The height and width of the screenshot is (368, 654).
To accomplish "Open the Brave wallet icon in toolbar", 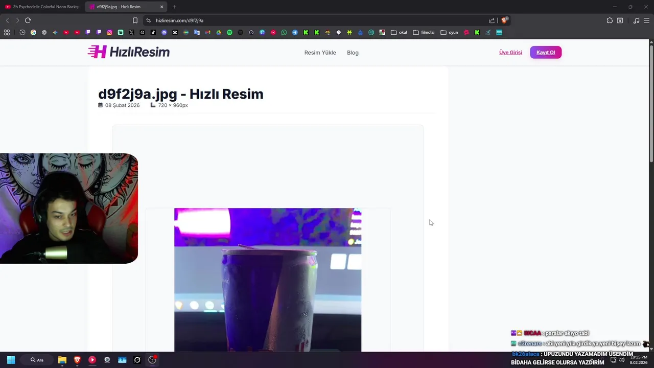I will click(620, 20).
